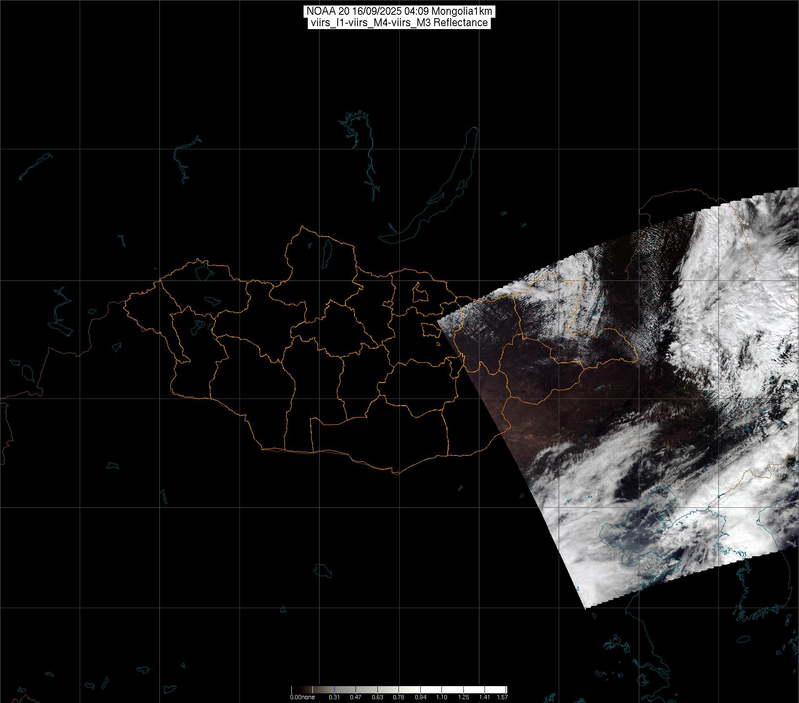Select the southernmost tip of Mongolia's border
The height and width of the screenshot is (703, 799).
click(x=396, y=474)
